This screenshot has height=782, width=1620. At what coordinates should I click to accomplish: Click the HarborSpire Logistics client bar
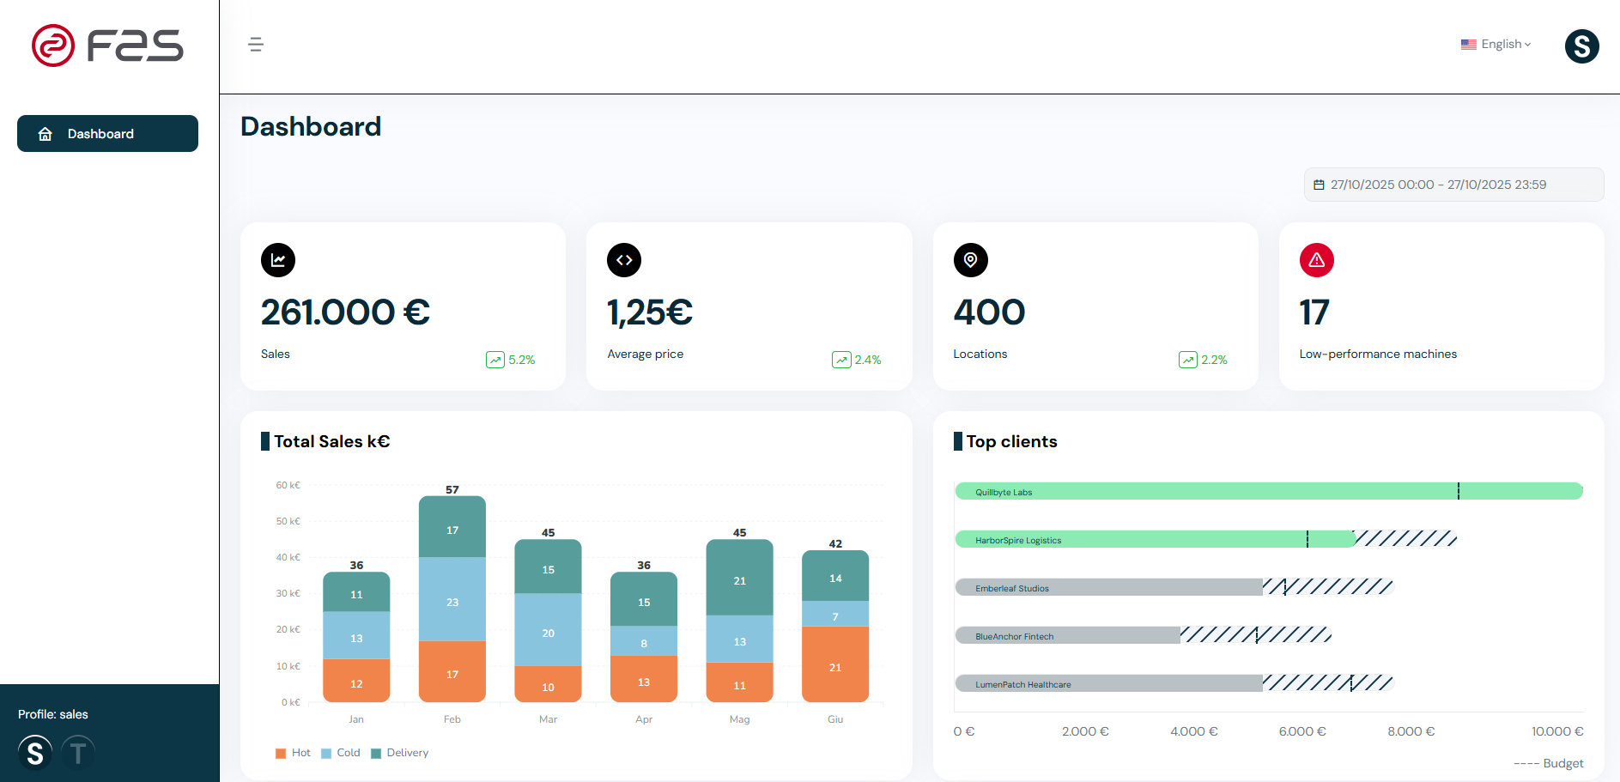click(x=1155, y=539)
